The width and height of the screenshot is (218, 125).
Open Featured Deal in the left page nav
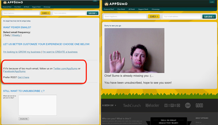click(x=7, y=7)
